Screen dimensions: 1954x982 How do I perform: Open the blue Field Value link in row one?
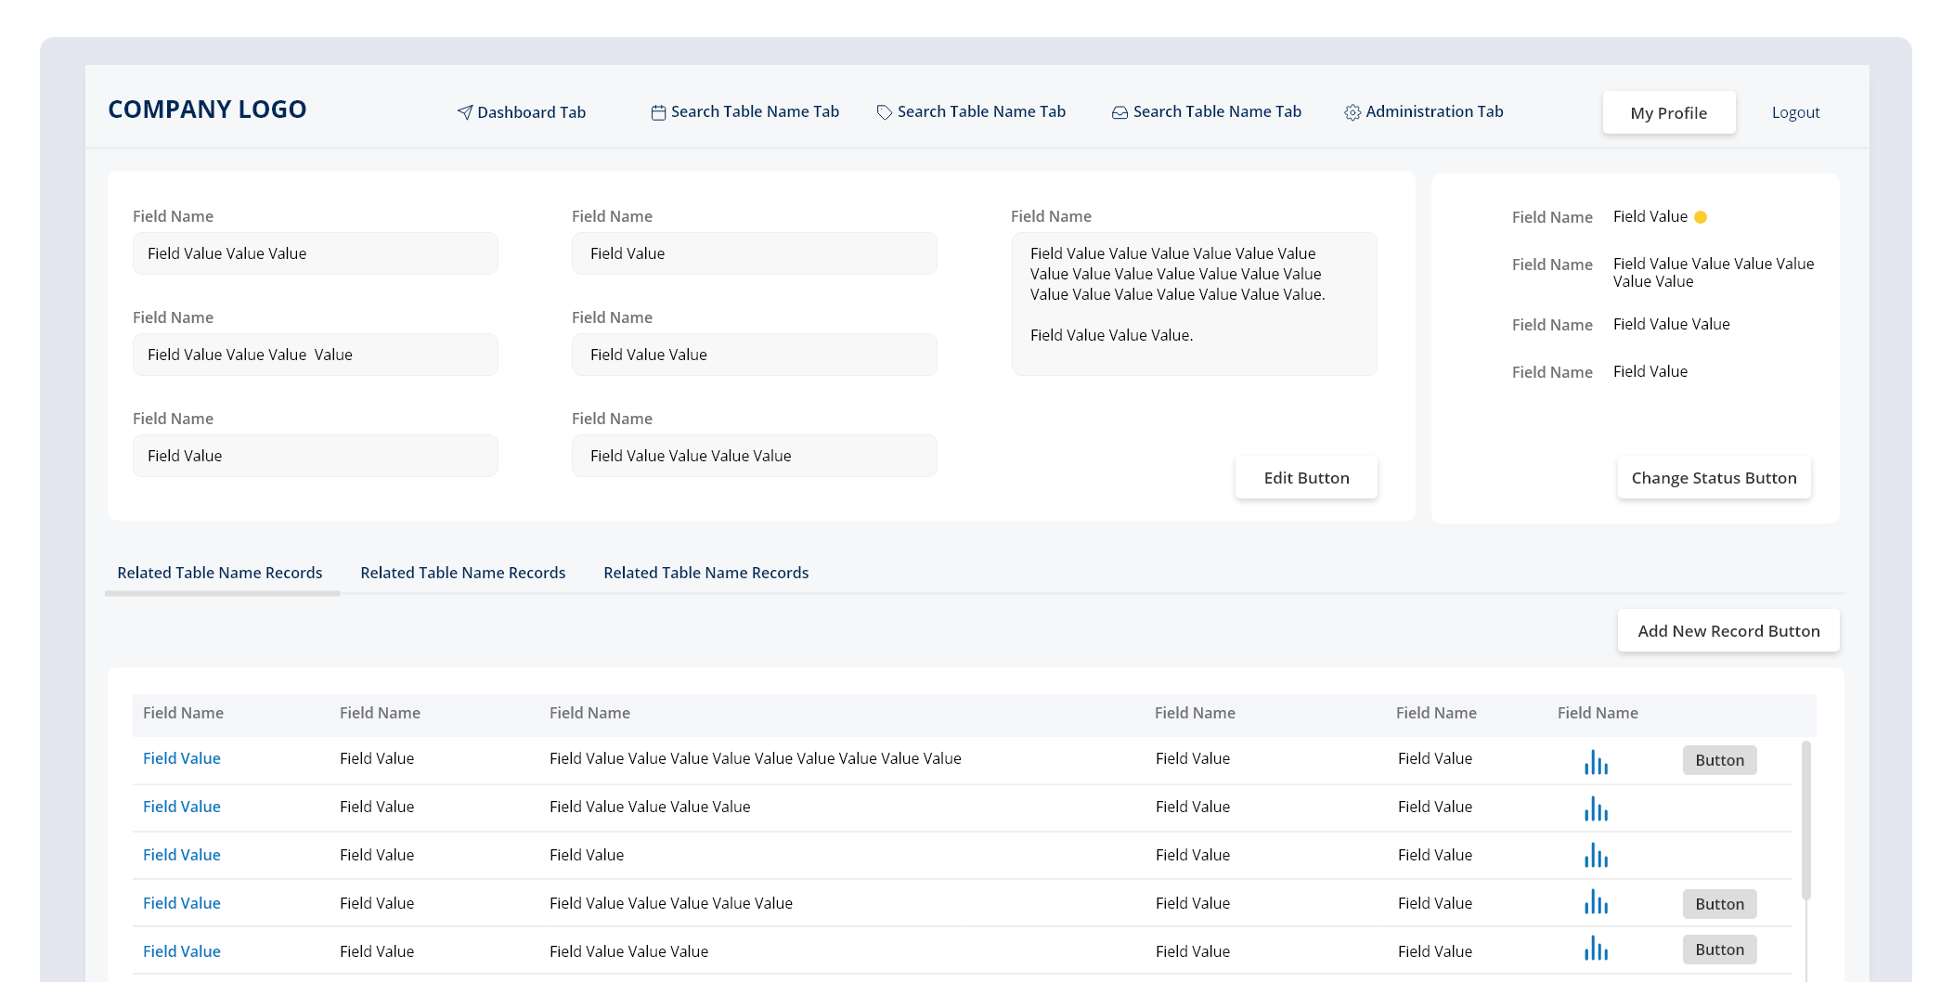pyautogui.click(x=182, y=758)
